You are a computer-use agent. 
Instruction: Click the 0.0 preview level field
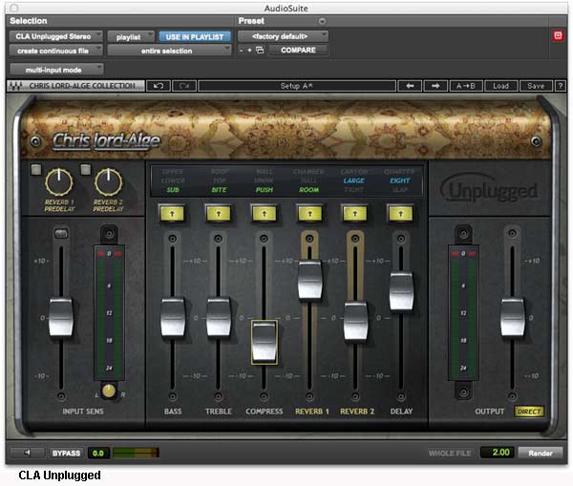point(98,454)
